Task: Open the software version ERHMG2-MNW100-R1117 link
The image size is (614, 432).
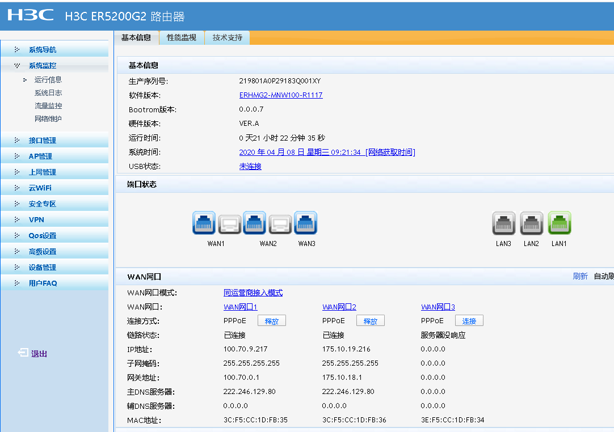Action: (281, 95)
